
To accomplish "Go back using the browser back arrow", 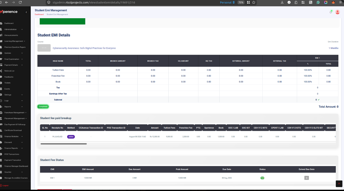I will (x=6, y=2).
